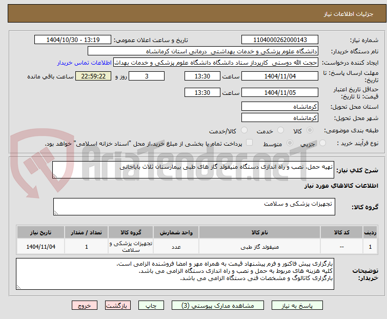The image size is (387, 319).
Task: Click the استان محل تحویل field
Action: point(280,106)
